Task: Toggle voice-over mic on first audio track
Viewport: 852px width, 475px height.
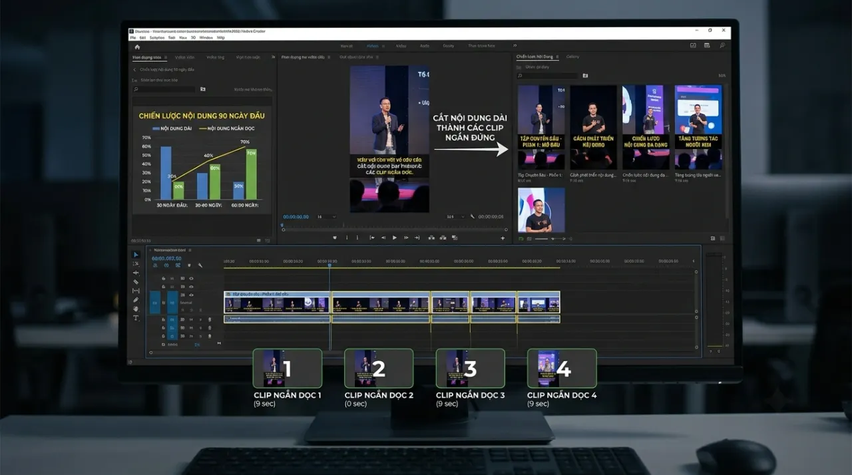Action: coord(210,319)
